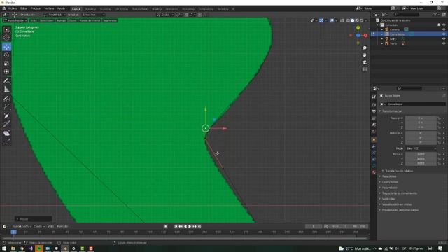Screen dimensions: 448x252
Task: Open the Global transform orientation dropdown
Action: [x=165, y=15]
